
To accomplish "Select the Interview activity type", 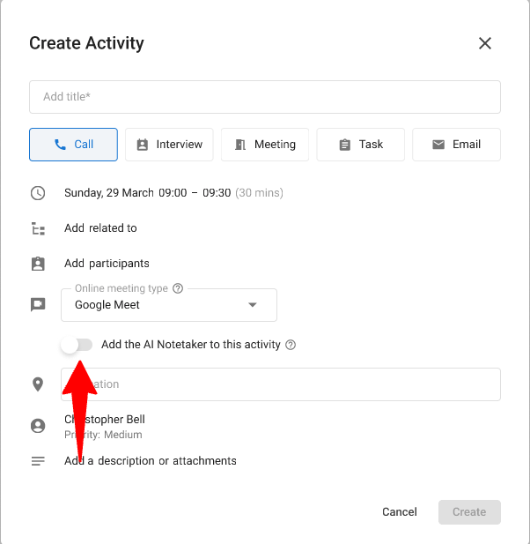I will 169,145.
